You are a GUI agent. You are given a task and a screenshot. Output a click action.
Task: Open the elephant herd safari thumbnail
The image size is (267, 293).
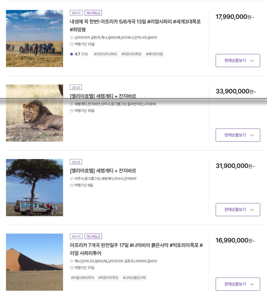[x=34, y=39]
